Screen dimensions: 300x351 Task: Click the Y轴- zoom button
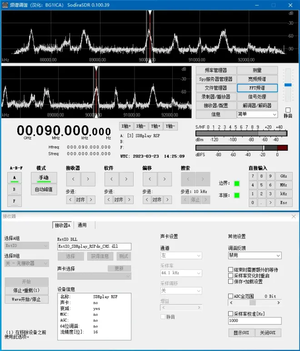pyautogui.click(x=171, y=126)
